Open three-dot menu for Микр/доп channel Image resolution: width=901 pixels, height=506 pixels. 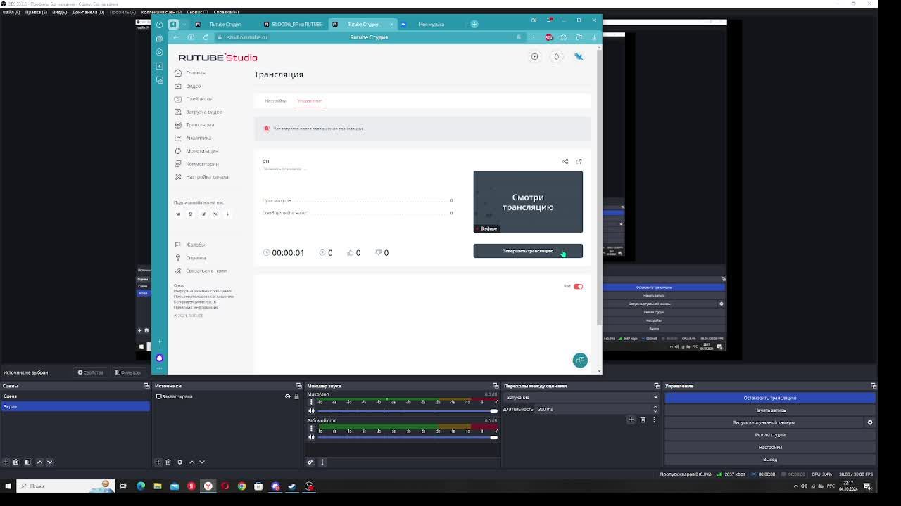click(311, 402)
